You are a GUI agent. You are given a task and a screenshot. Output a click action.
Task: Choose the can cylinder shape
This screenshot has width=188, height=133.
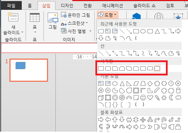[x=178, y=91]
